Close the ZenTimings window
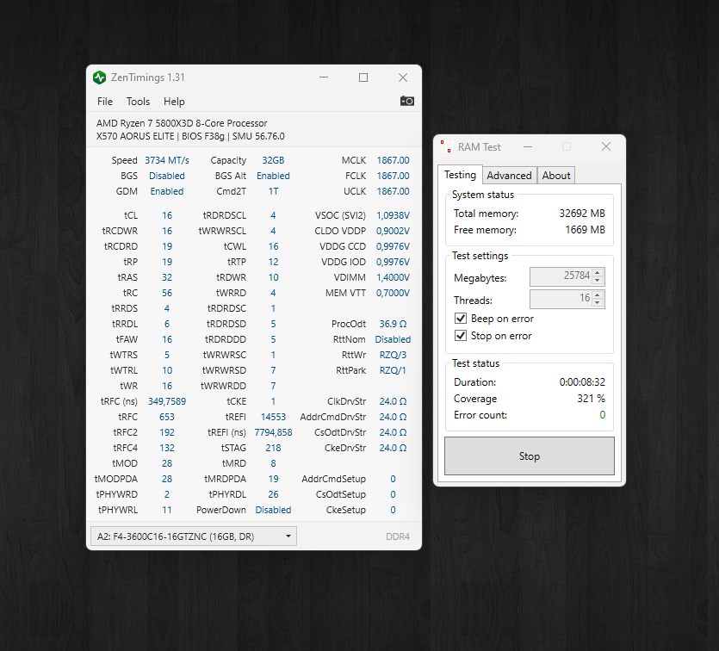Screen dimensions: 719x651 (403, 77)
